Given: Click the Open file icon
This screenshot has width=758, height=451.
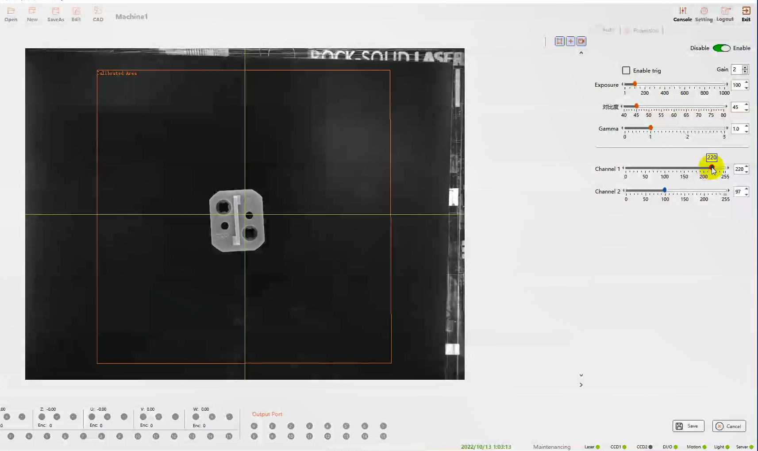Looking at the screenshot, I should point(11,14).
